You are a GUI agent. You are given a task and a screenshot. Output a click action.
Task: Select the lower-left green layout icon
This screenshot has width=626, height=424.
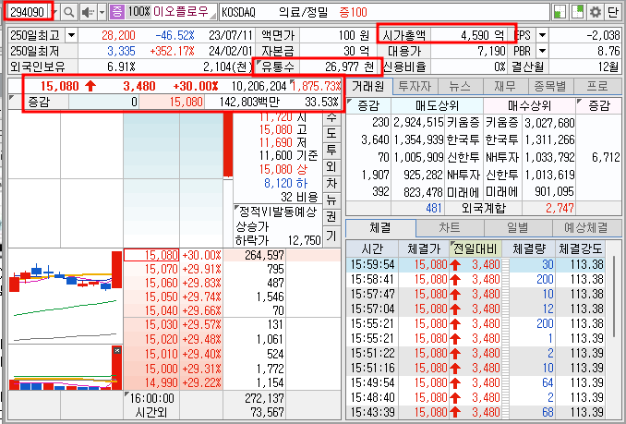(560, 12)
